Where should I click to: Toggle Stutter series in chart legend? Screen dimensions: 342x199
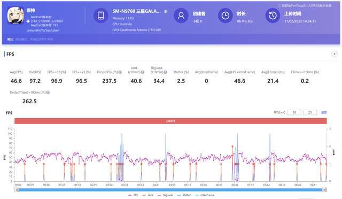click(184, 195)
